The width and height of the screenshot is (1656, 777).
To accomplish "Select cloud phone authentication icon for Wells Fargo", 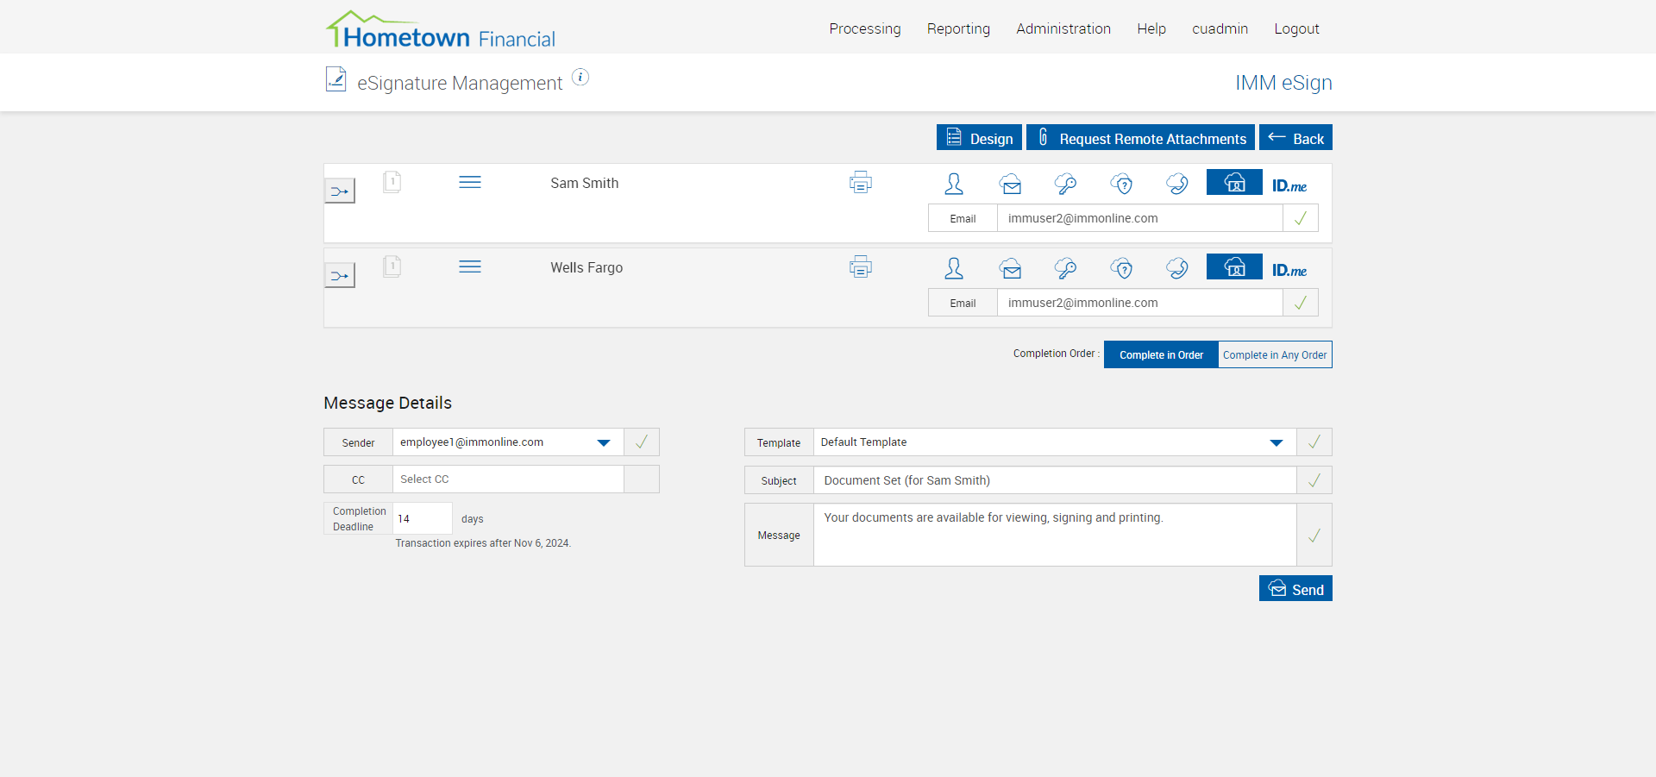I will coord(1177,268).
